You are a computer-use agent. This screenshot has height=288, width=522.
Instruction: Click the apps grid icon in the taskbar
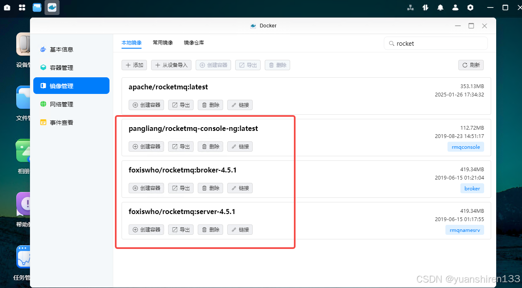(22, 7)
